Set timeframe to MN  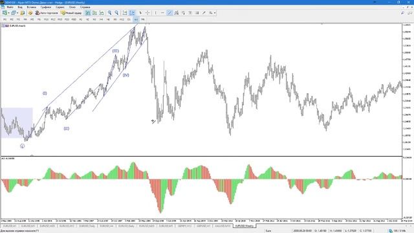[x=142, y=19]
